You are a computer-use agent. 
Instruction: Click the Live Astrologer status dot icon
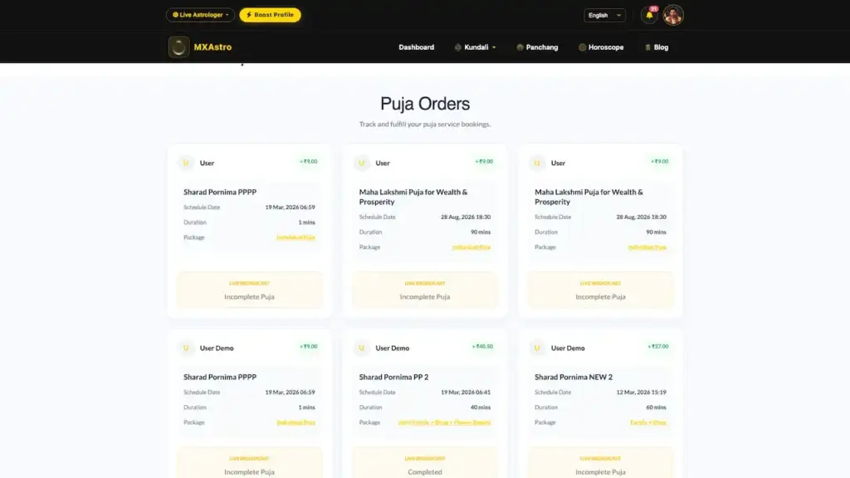[175, 15]
